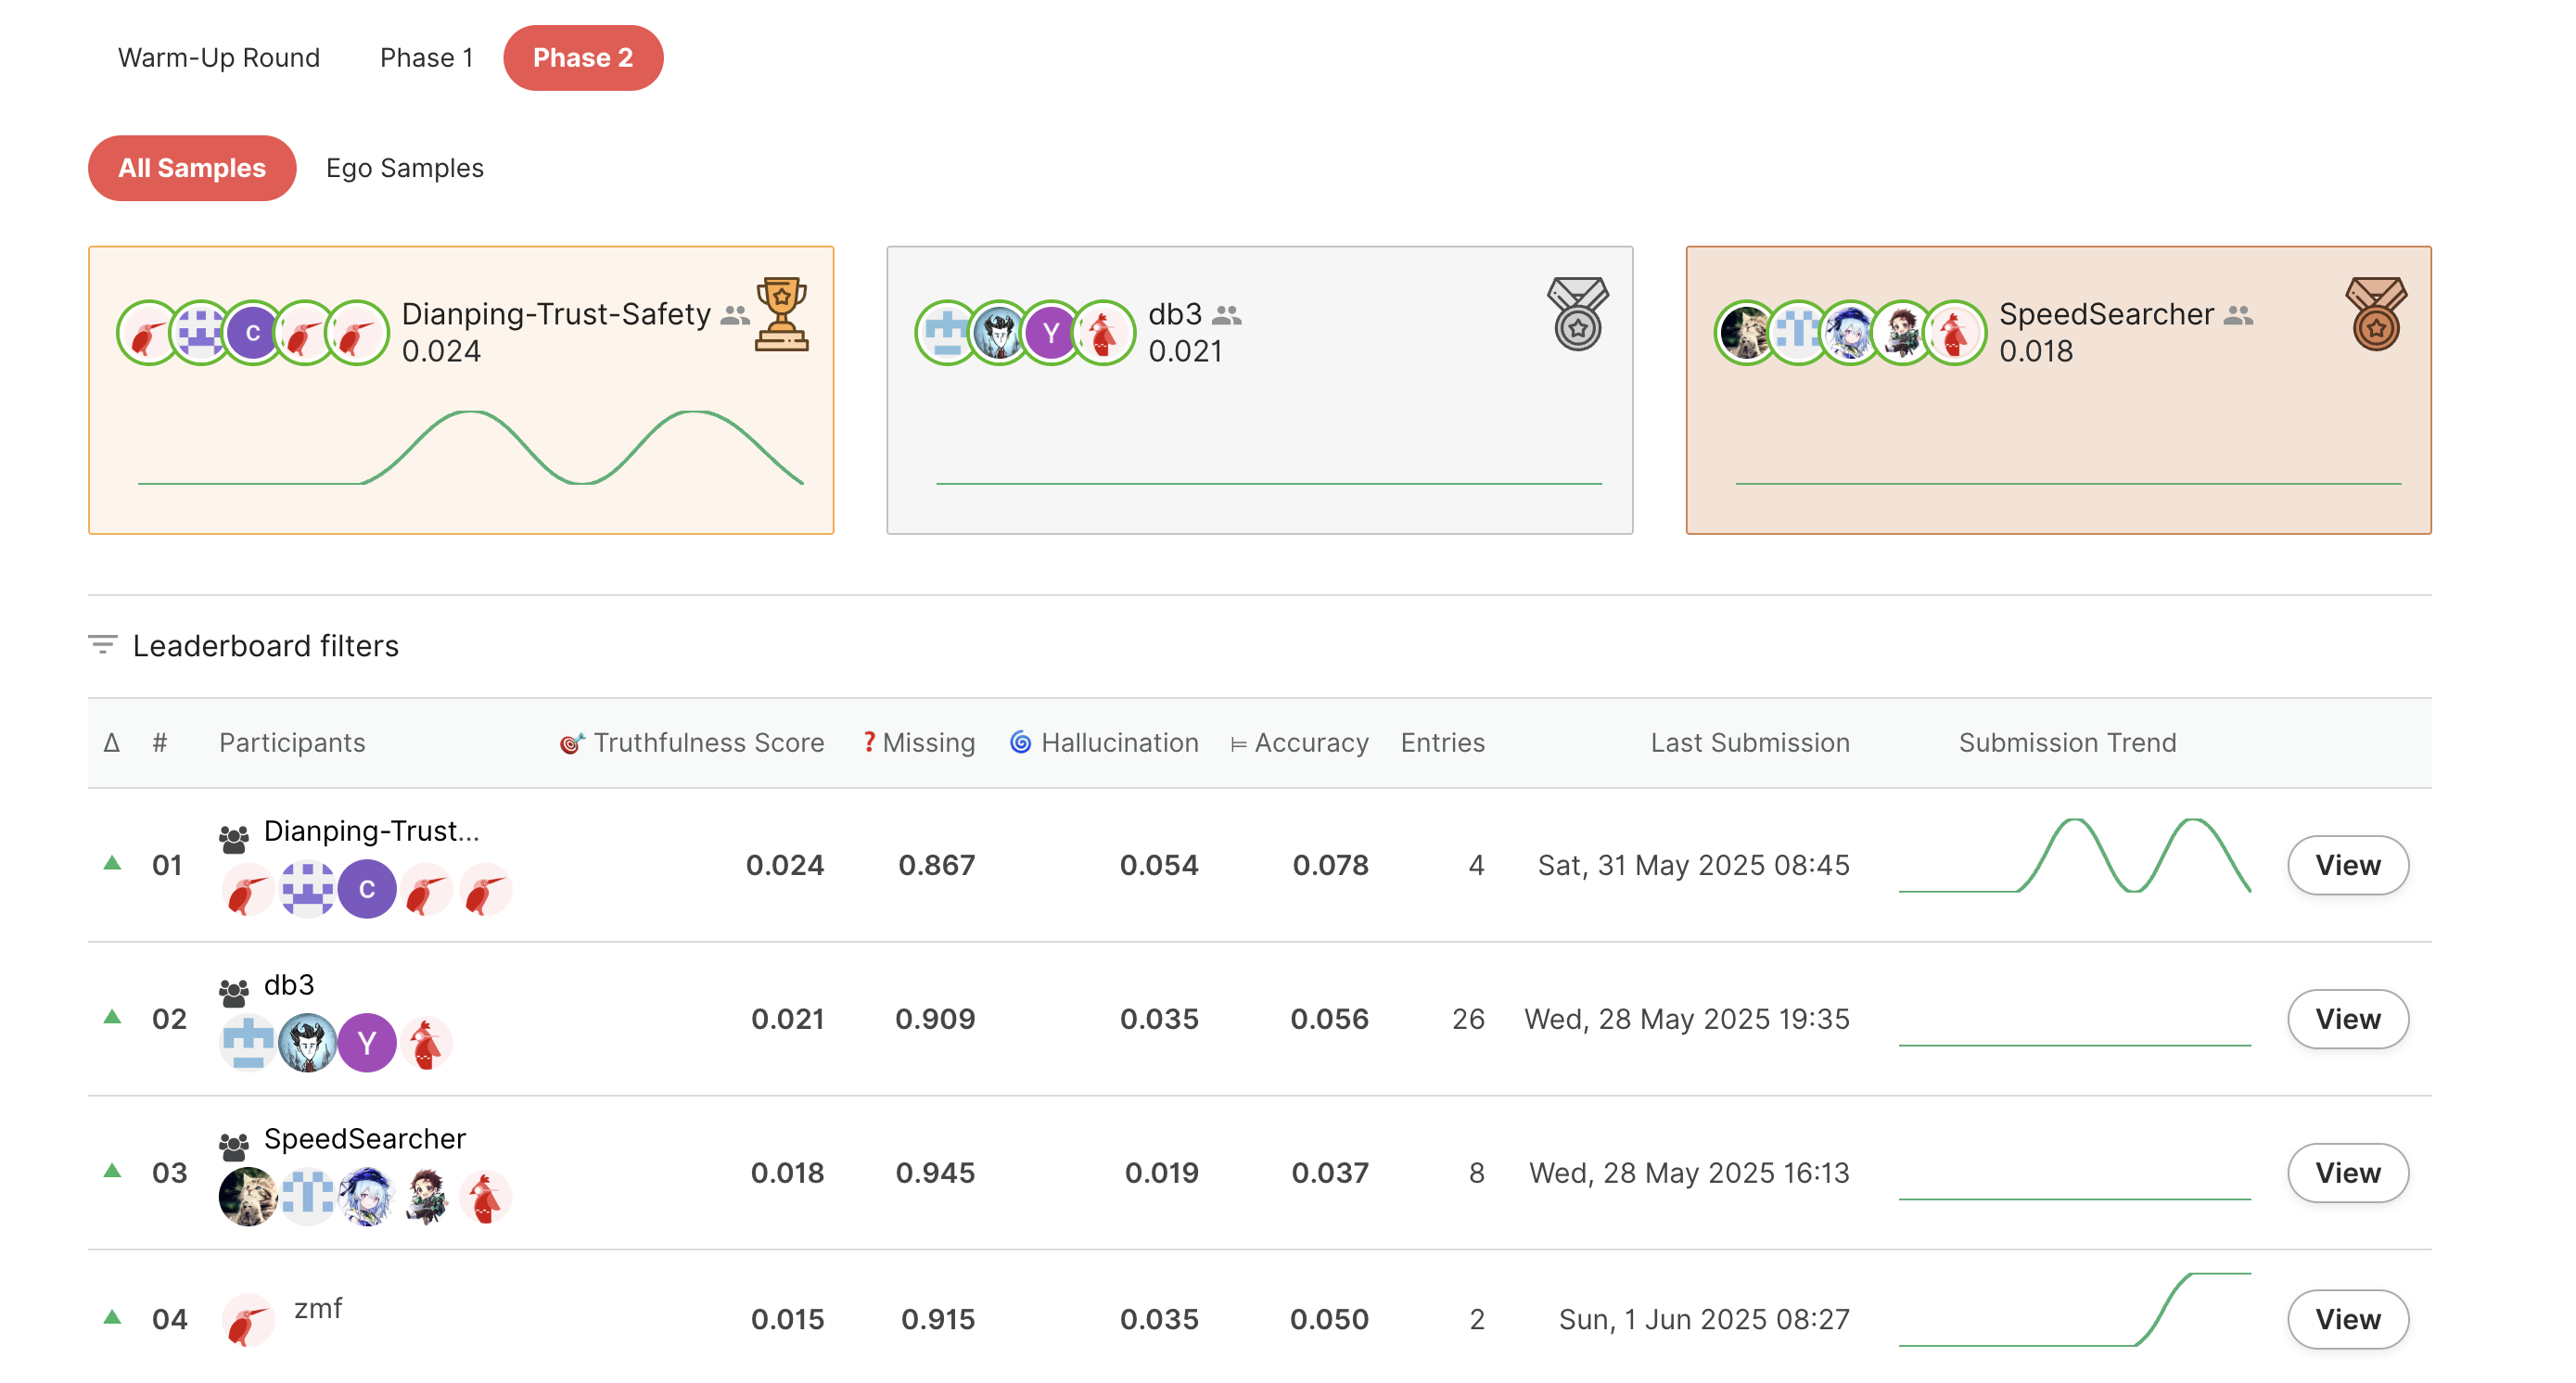Sort by the Hallucination column header
The height and width of the screenshot is (1383, 2576).
click(1118, 742)
